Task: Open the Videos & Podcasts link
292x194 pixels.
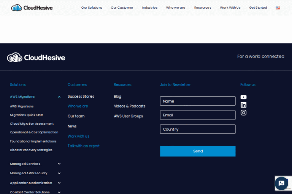Action: (130, 106)
